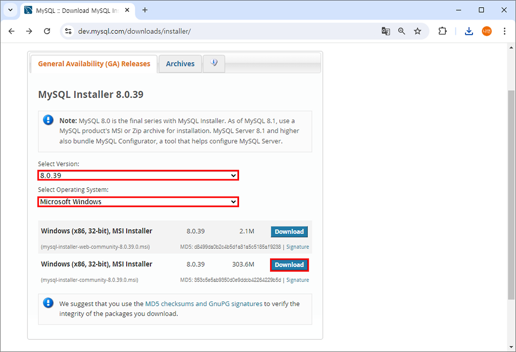This screenshot has height=352, width=516.
Task: Minimize the Chrome window
Action: pyautogui.click(x=458, y=10)
